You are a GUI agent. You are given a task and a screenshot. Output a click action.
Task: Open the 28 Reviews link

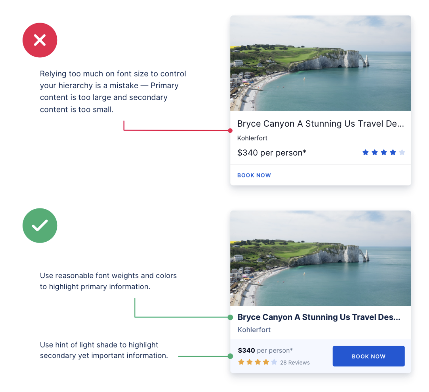click(295, 363)
